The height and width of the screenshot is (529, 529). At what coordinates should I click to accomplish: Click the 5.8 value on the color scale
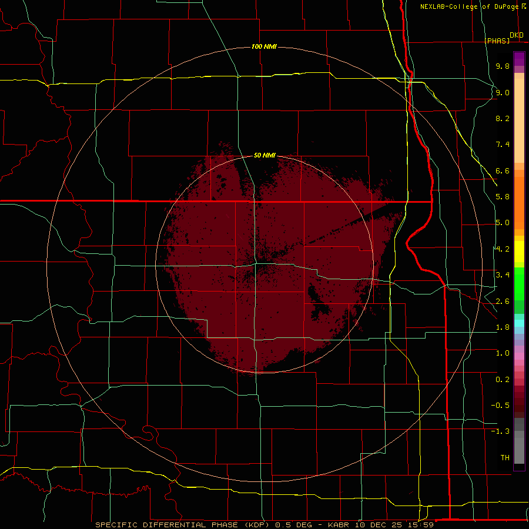(x=503, y=197)
